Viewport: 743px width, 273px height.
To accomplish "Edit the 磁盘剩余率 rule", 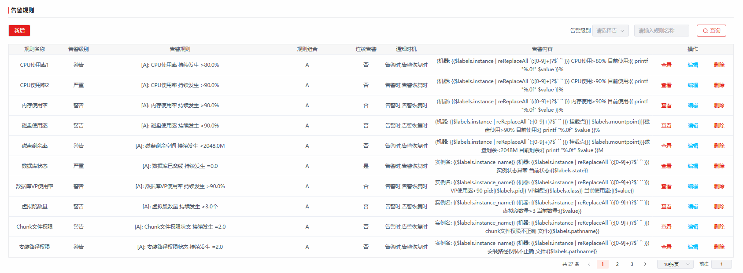I will tap(692, 146).
